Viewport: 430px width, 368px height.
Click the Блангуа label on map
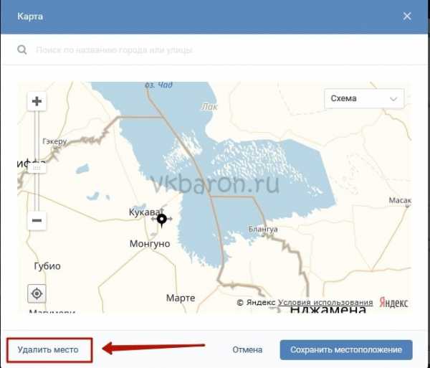pos(263,229)
